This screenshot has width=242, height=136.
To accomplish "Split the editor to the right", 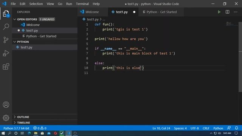I will pyautogui.click(x=227, y=12).
